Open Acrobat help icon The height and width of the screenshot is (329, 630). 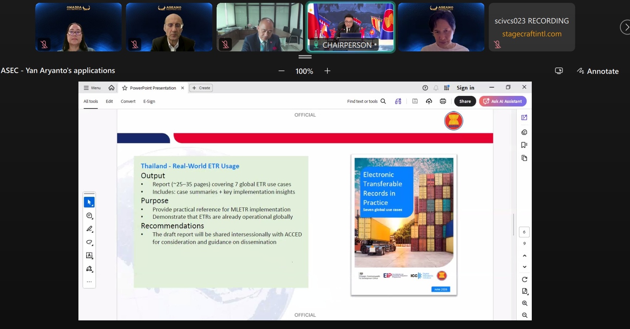pos(425,88)
